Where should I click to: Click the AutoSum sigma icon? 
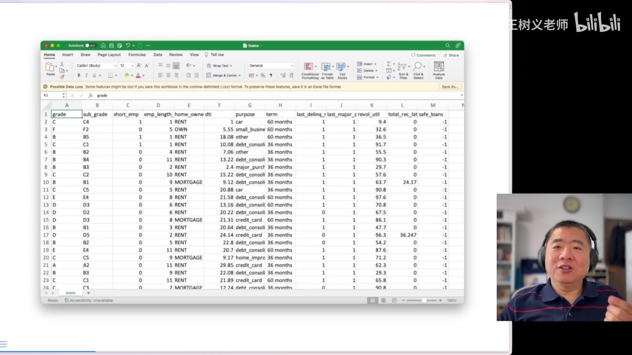(389, 64)
